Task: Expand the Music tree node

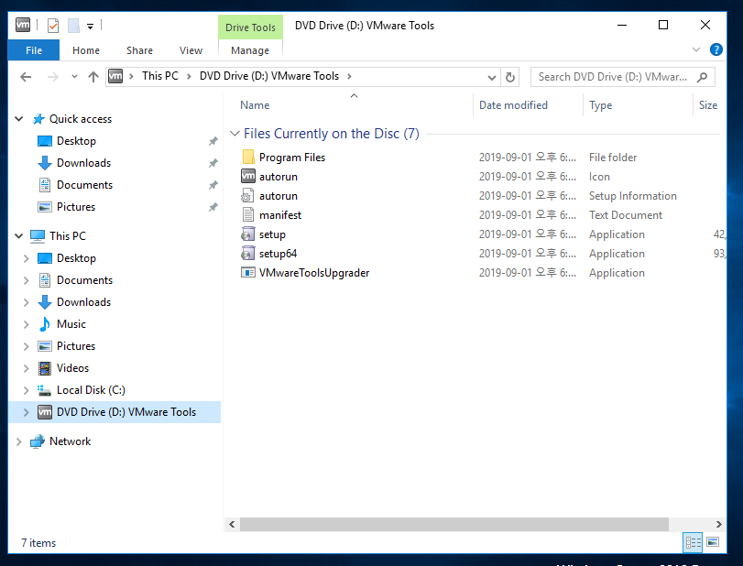Action: [x=26, y=324]
